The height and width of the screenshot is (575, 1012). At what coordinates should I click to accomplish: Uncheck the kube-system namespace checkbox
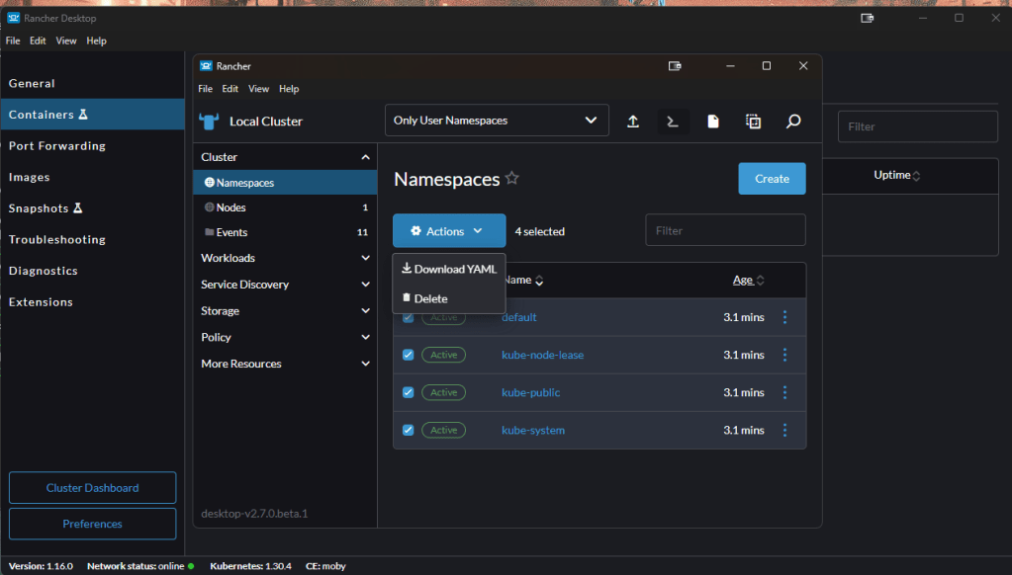click(408, 430)
